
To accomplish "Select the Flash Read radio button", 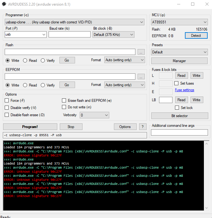I will click(x=25, y=60).
